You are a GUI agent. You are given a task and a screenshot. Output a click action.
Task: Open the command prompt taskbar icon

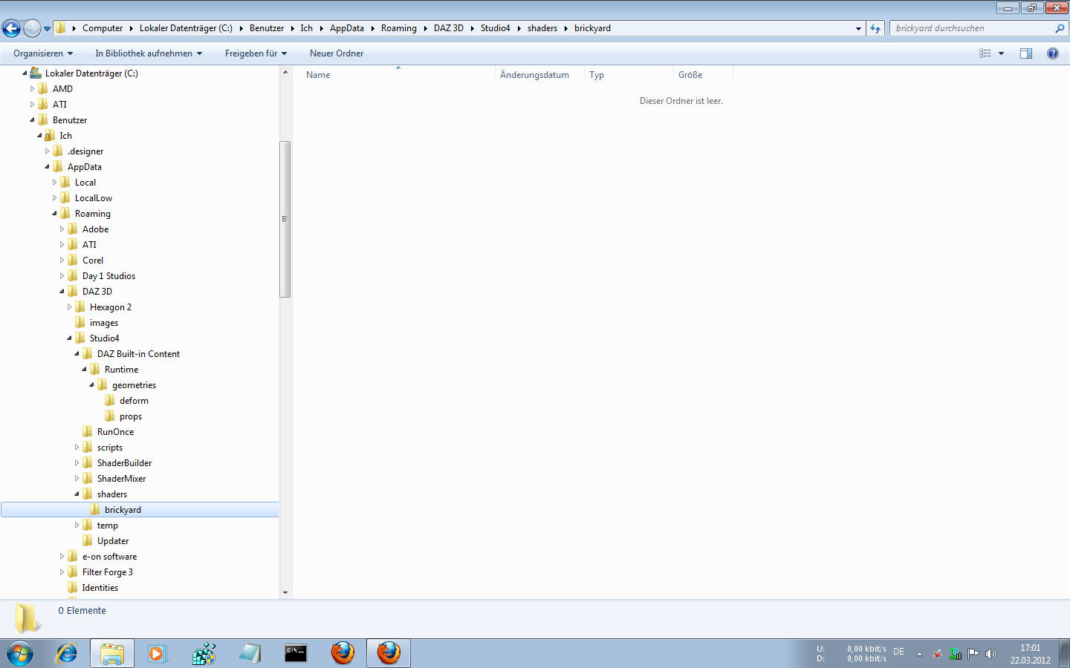click(x=296, y=654)
